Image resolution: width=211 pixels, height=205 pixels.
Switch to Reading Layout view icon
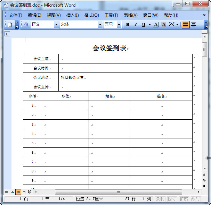tap(30, 192)
